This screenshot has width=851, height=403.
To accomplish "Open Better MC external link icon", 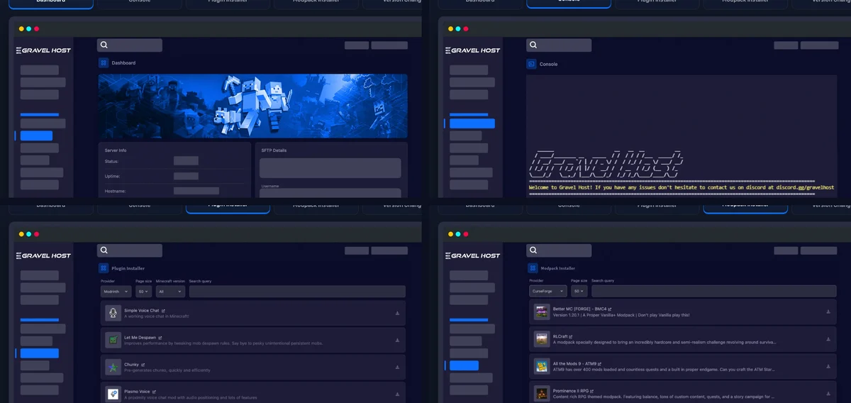I will [610, 309].
